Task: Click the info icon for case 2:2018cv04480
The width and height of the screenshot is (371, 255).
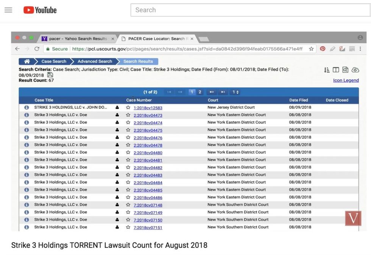Action: click(27, 153)
